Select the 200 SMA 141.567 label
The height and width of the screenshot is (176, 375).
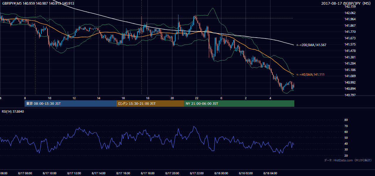pos(311,45)
